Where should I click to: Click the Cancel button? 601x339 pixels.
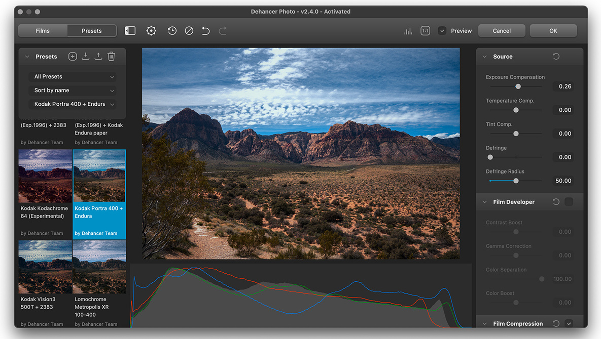pyautogui.click(x=502, y=31)
